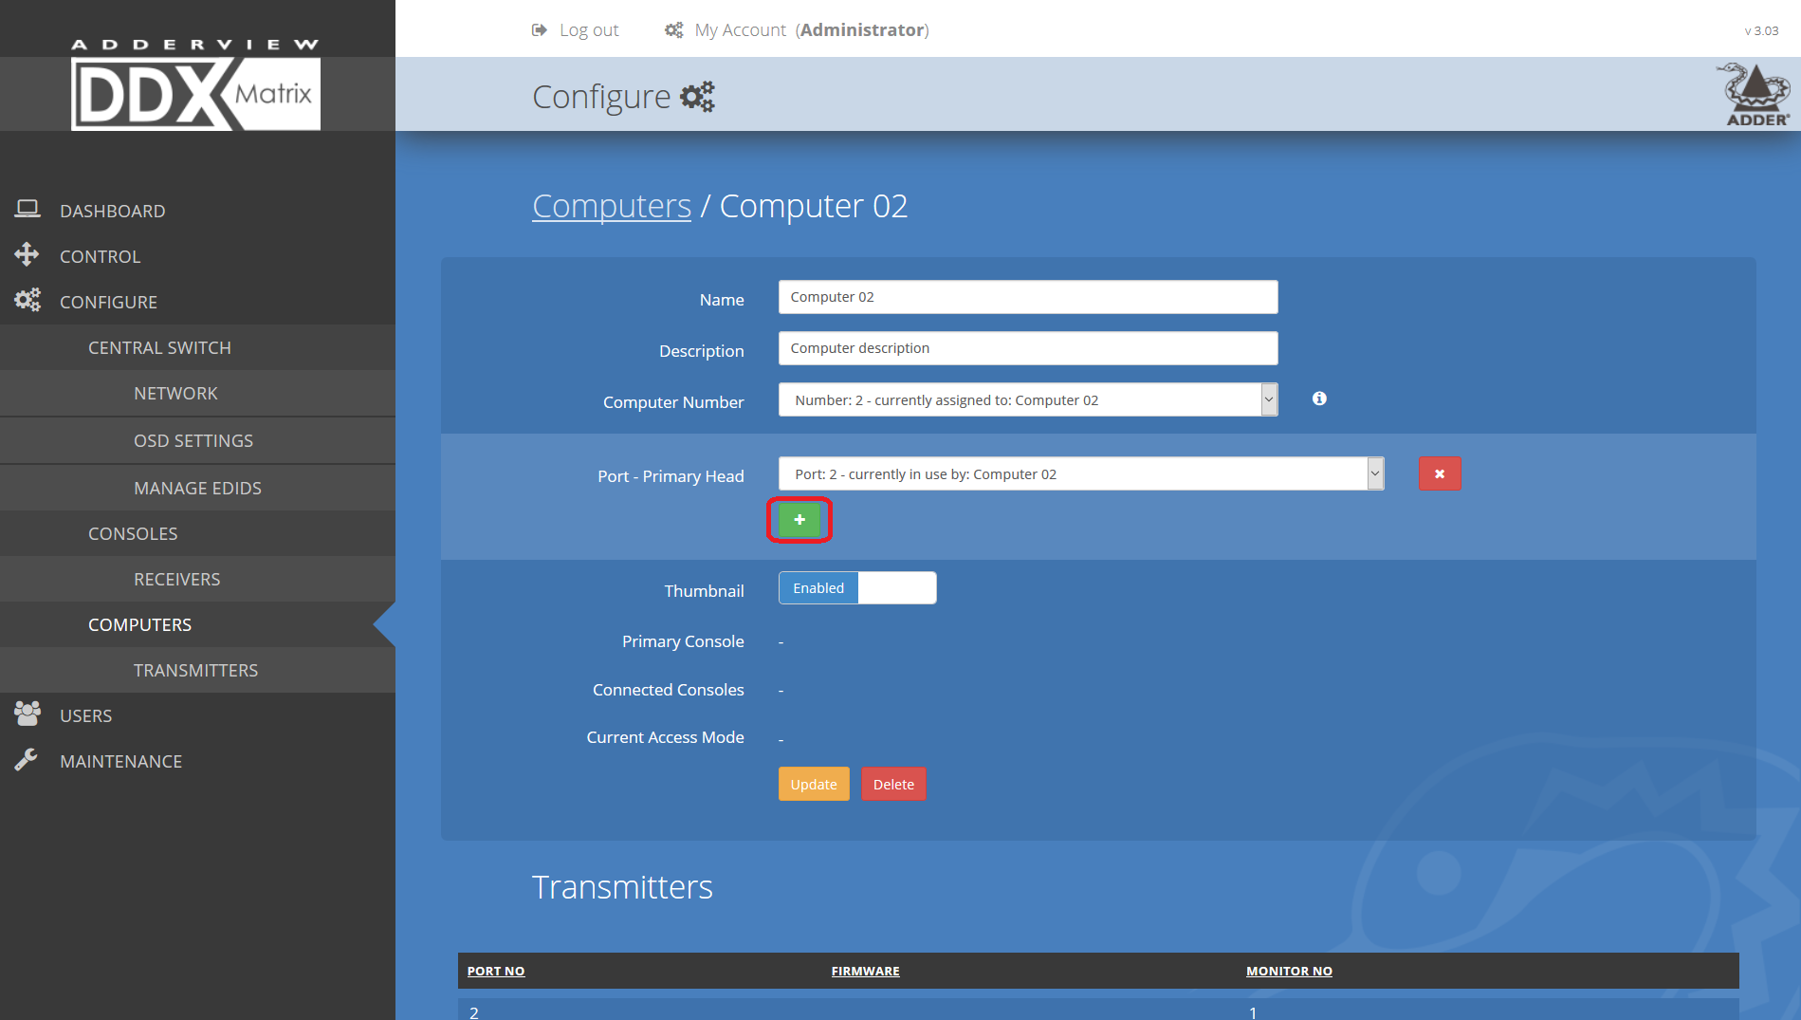Click the Users group icon
The width and height of the screenshot is (1801, 1020).
coord(28,714)
